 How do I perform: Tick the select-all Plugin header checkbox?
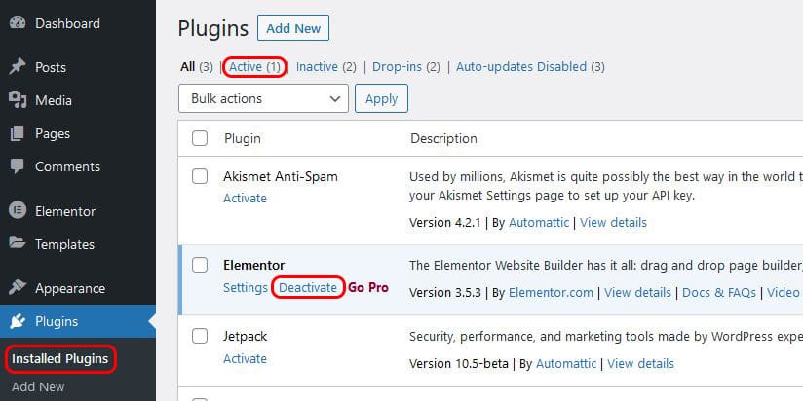click(x=200, y=138)
